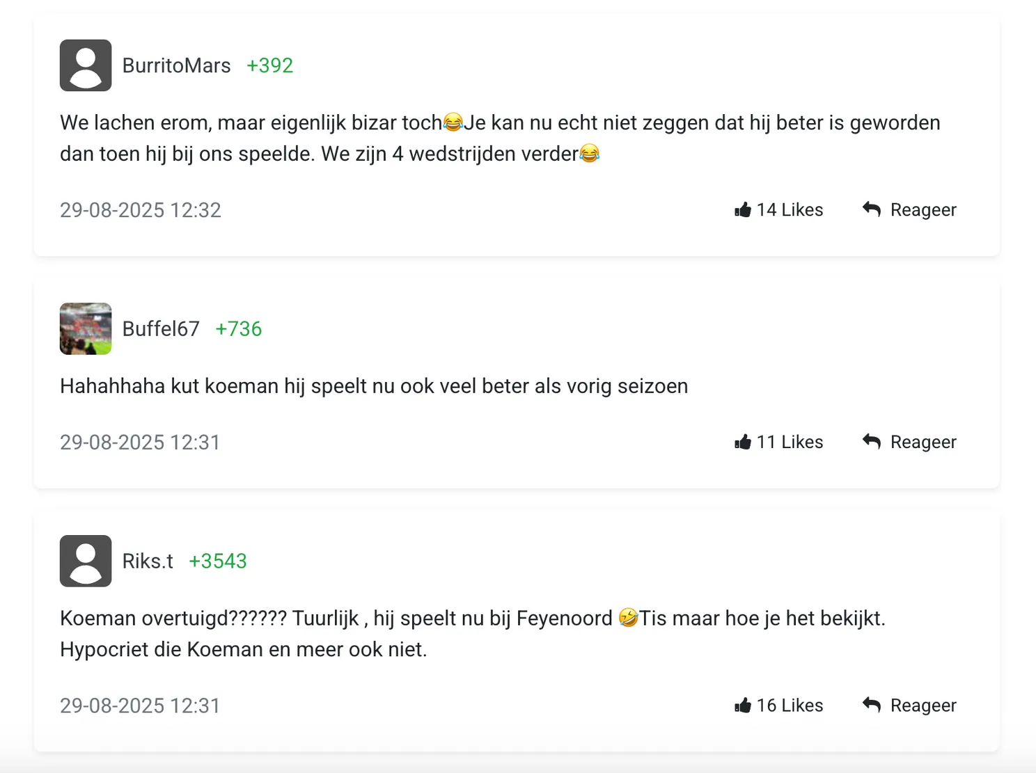Select the username Riks.t
Viewport: 1036px width, 773px height.
click(x=147, y=561)
